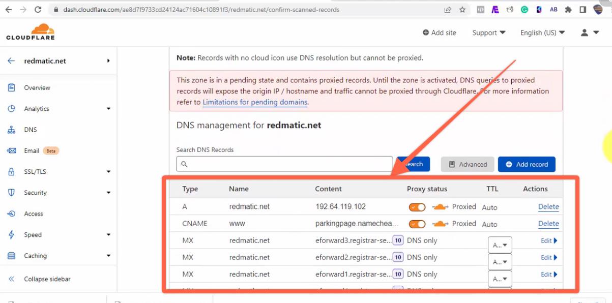Toggle the browser side panel icon
This screenshot has height=303, width=612.
click(583, 10)
